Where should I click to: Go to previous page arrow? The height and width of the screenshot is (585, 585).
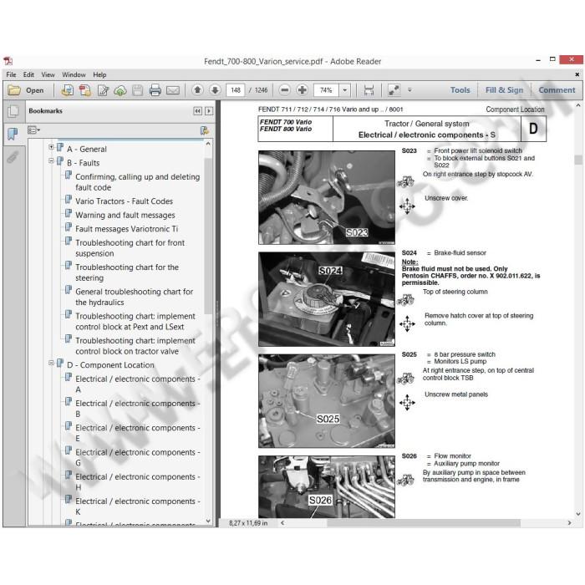point(198,90)
